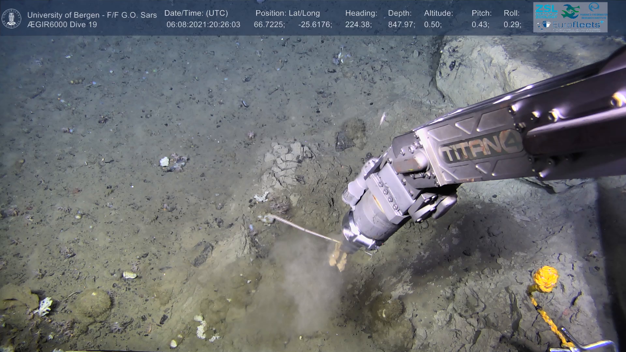This screenshot has height=352, width=626.
Task: Click the University of Bergen vessel title text
Action: tap(92, 15)
